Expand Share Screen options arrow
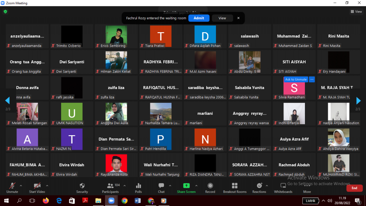This screenshot has width=366, height=206. click(196, 186)
